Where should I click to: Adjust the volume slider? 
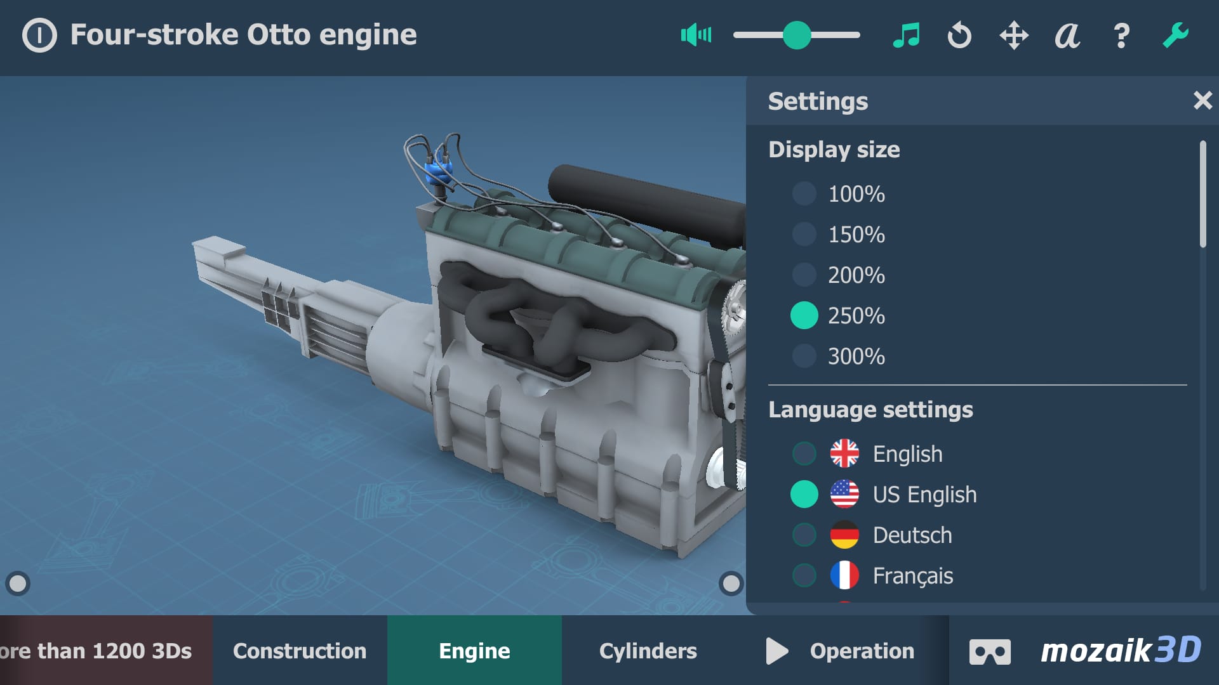(797, 36)
